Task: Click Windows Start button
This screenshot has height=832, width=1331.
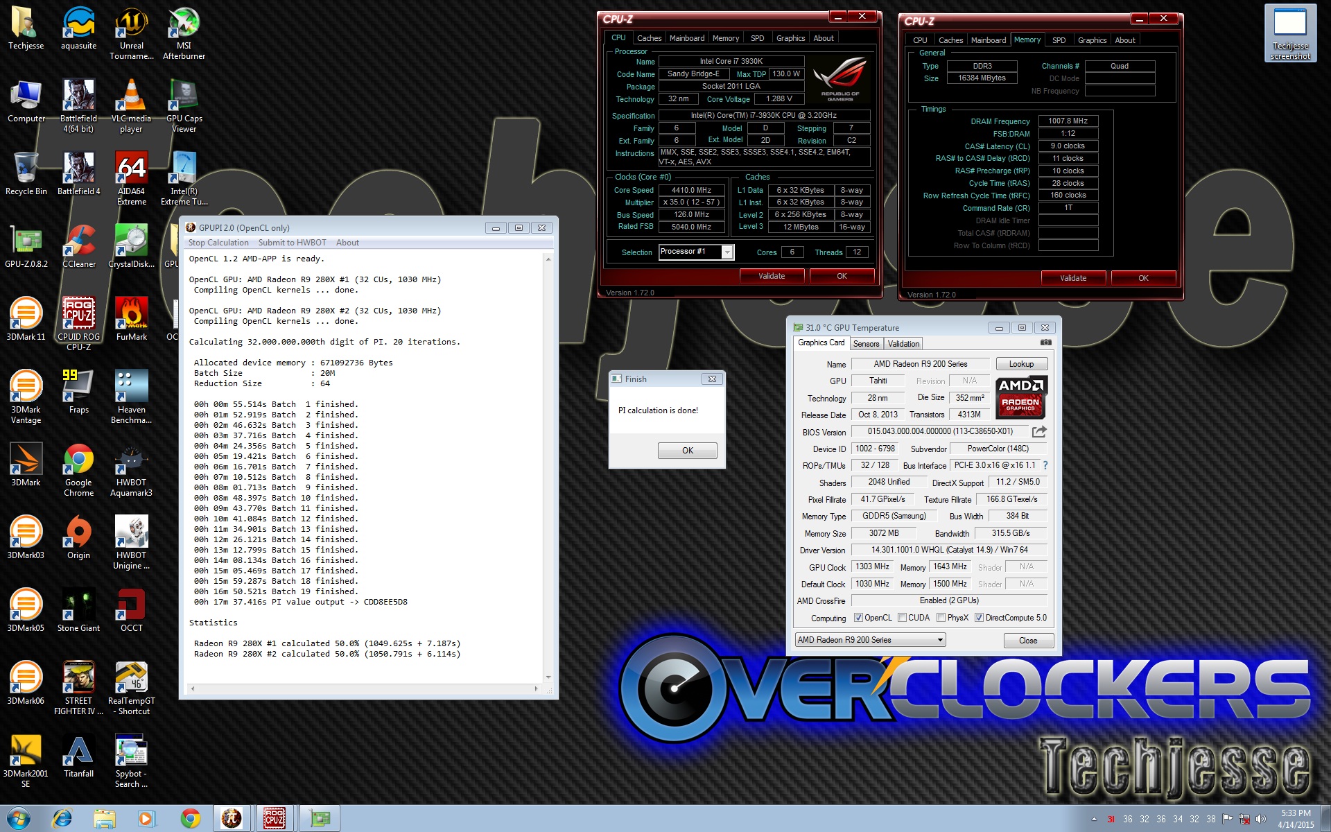Action: point(19,819)
